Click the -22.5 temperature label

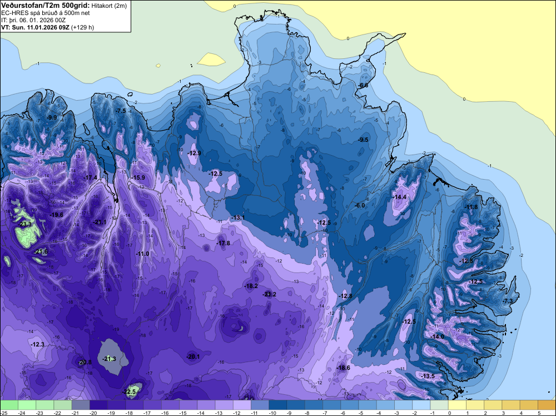pos(129,392)
